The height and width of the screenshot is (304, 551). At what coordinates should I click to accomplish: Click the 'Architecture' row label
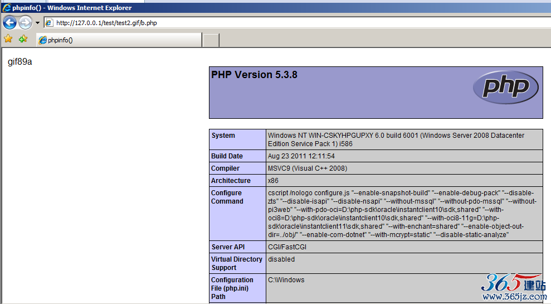(x=231, y=181)
